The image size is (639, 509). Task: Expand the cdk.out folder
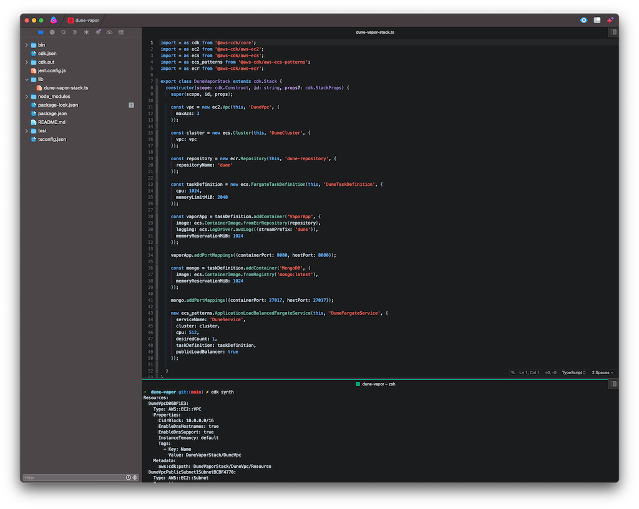coord(26,62)
